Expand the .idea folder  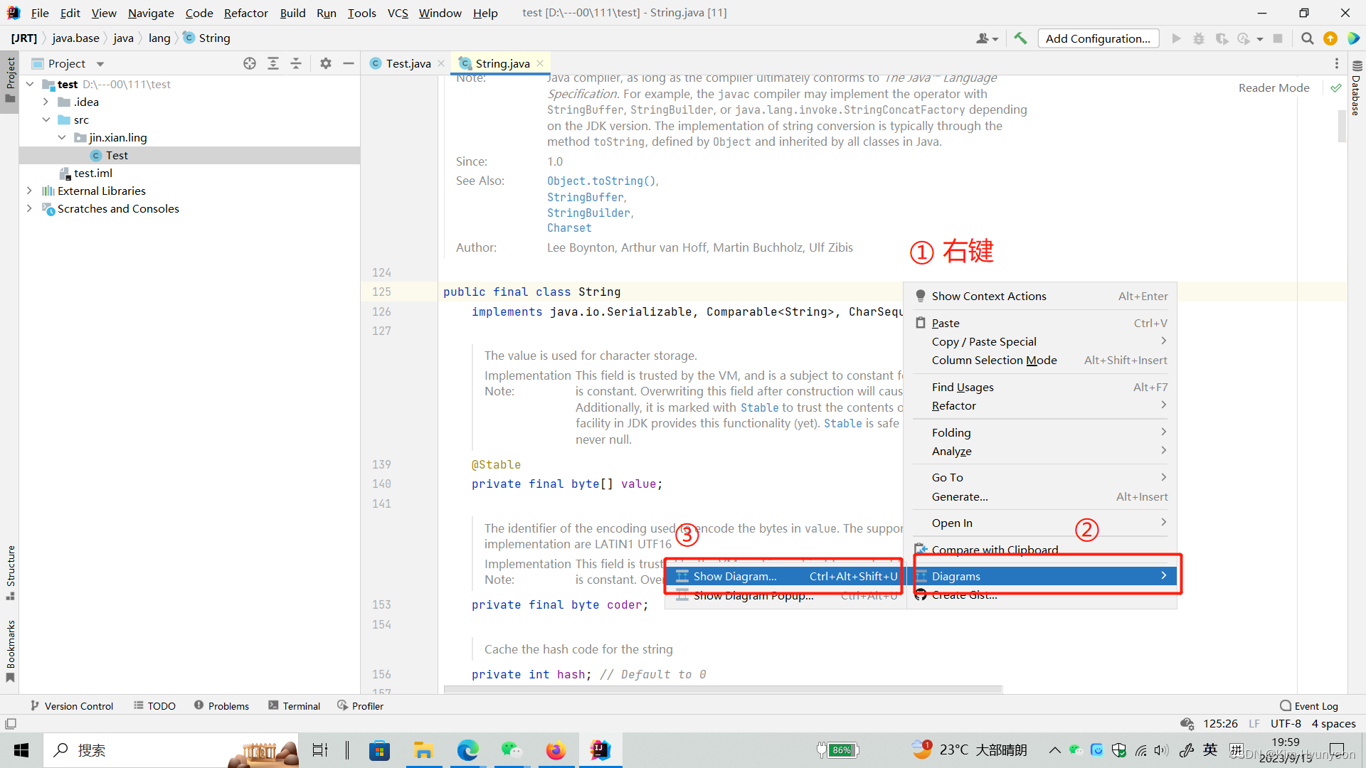click(x=46, y=102)
